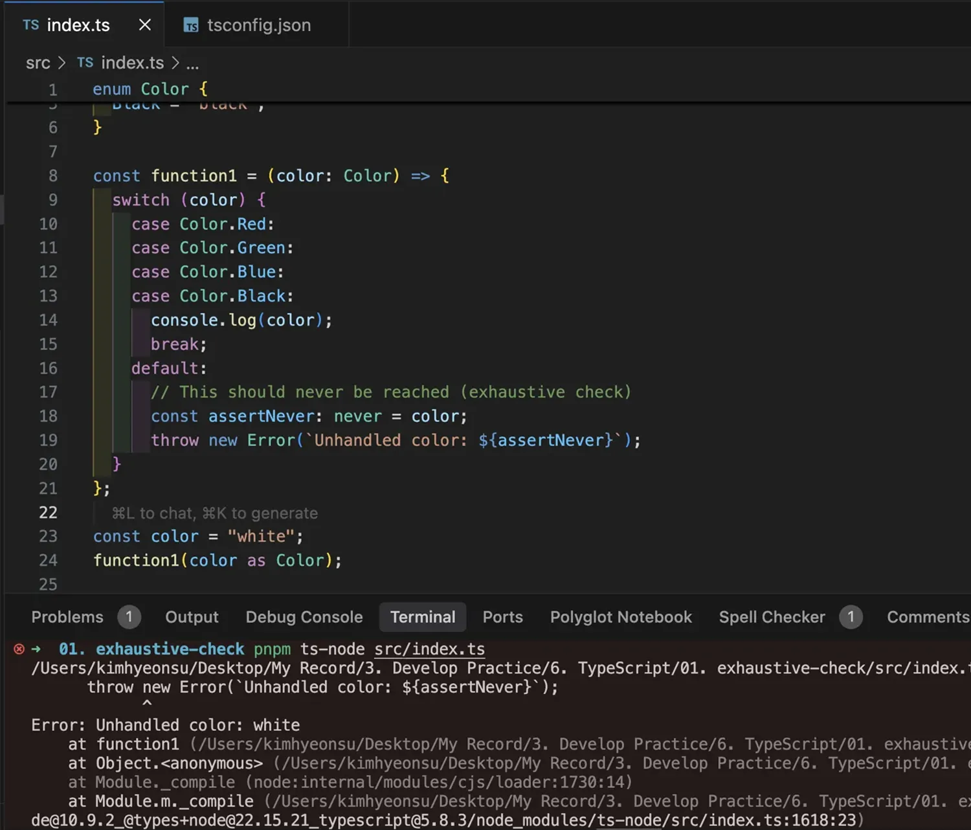Viewport: 971px width, 830px height.
Task: Open the Comments panel tab
Action: pyautogui.click(x=928, y=617)
